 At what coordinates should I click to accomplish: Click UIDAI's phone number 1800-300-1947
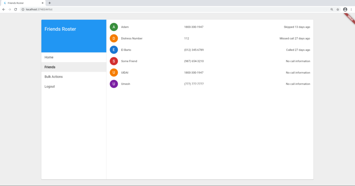click(x=194, y=73)
